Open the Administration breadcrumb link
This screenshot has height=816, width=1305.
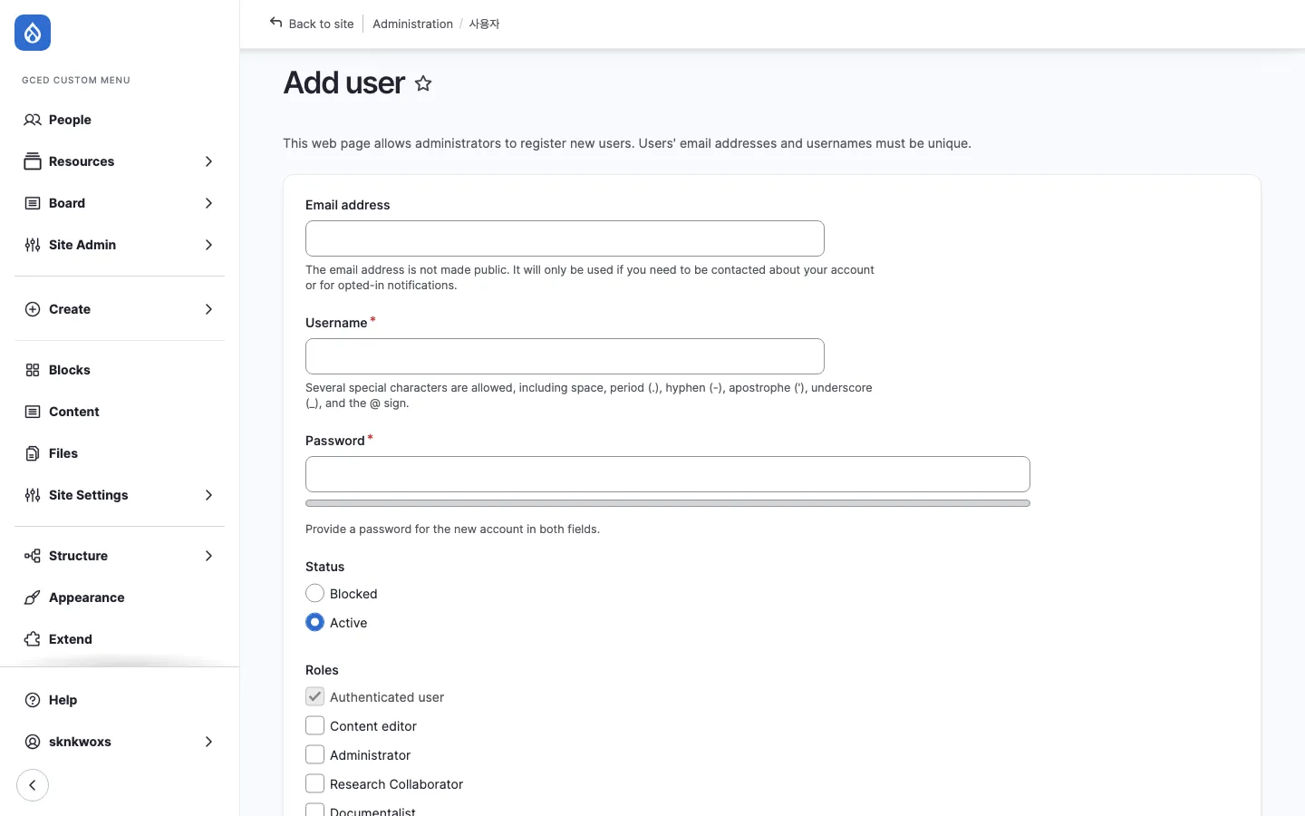412,24
